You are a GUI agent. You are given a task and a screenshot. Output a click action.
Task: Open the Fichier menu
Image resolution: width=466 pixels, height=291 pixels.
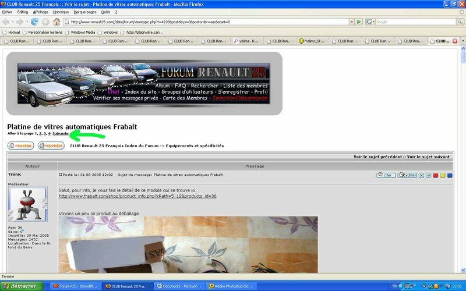[x=7, y=12]
